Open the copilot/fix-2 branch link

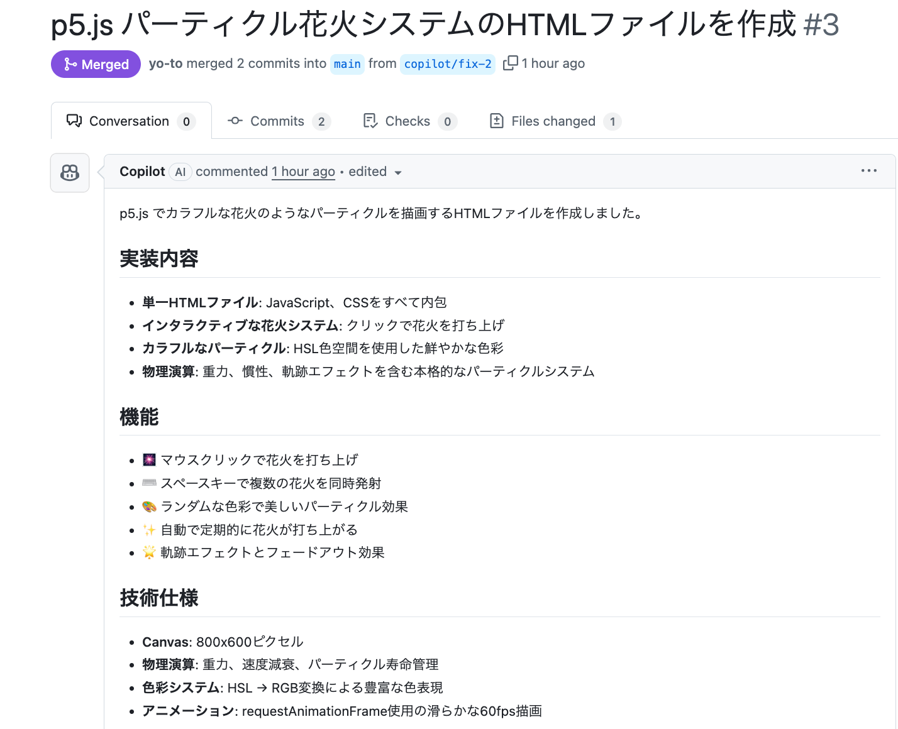coord(448,64)
